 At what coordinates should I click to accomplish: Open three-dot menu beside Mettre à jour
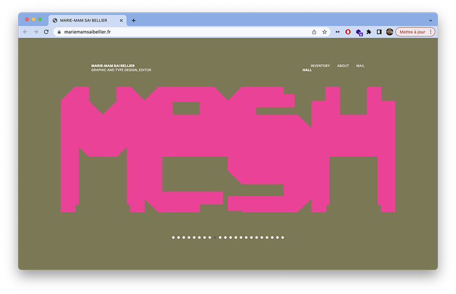(x=431, y=32)
